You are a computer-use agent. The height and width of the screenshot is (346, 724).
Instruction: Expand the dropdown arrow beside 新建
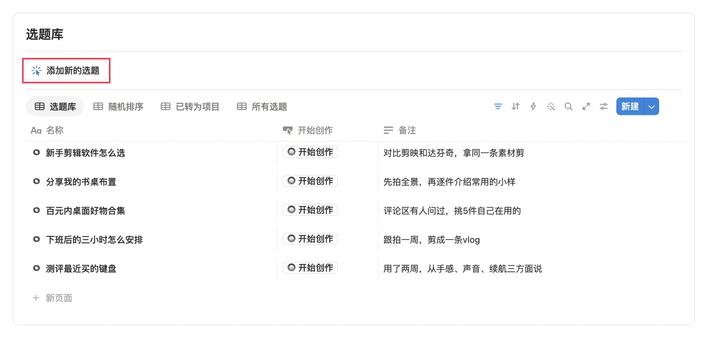[x=652, y=106]
